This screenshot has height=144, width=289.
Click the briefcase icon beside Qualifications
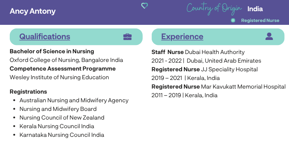click(x=128, y=37)
